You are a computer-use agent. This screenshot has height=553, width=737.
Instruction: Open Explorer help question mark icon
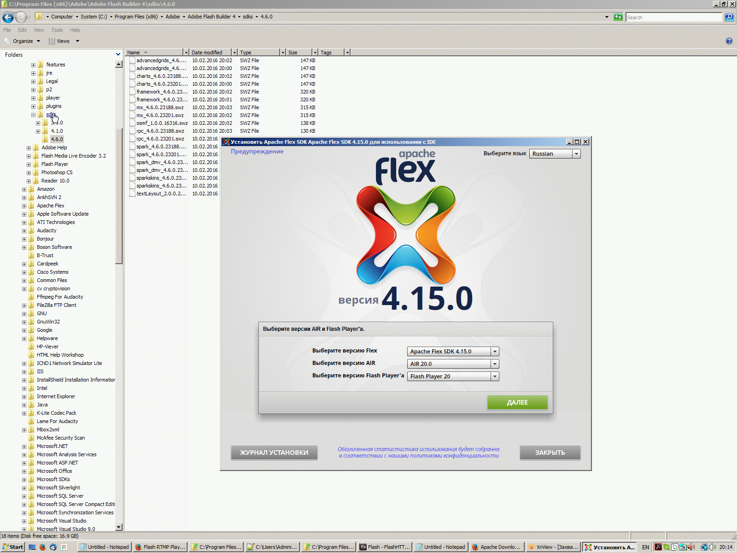point(729,41)
